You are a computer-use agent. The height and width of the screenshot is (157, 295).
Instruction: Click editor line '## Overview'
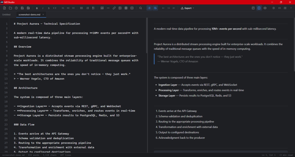click(22, 46)
